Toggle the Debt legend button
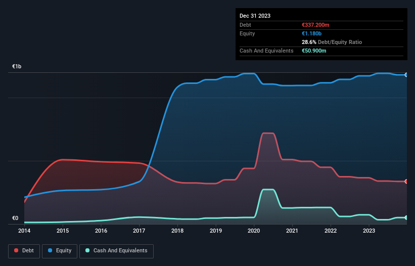The width and height of the screenshot is (415, 266). click(24, 251)
